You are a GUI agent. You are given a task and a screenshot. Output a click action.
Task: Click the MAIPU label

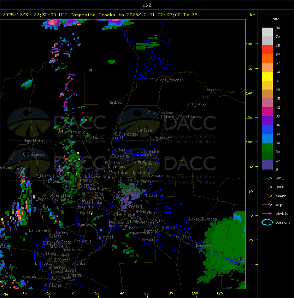(x=98, y=194)
